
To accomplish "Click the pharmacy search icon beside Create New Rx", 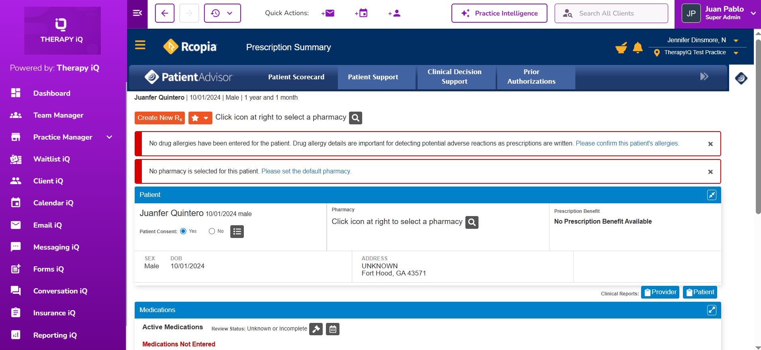I will tap(355, 118).
